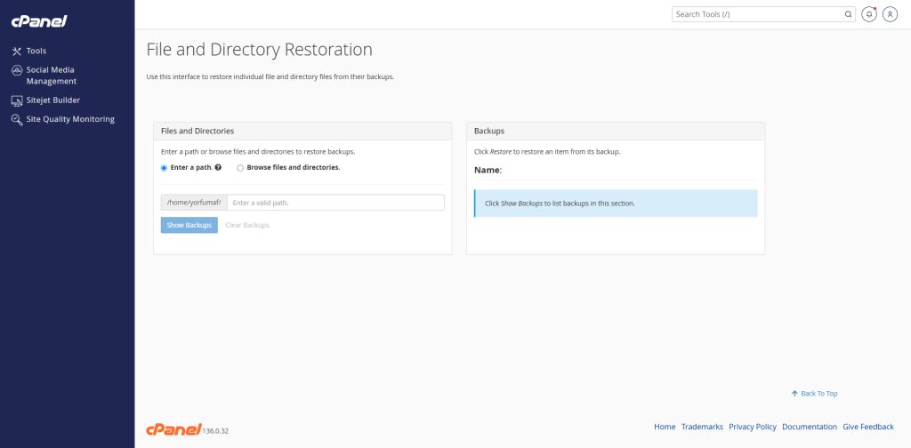Click the Clear Backups button
Image resolution: width=911 pixels, height=448 pixels.
click(247, 225)
